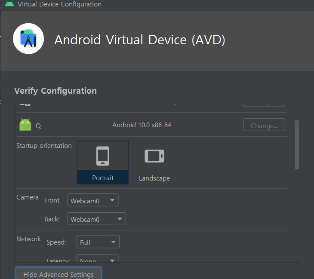Open the Back camera dropdown
Screen dimensions: 314x279
click(x=97, y=219)
